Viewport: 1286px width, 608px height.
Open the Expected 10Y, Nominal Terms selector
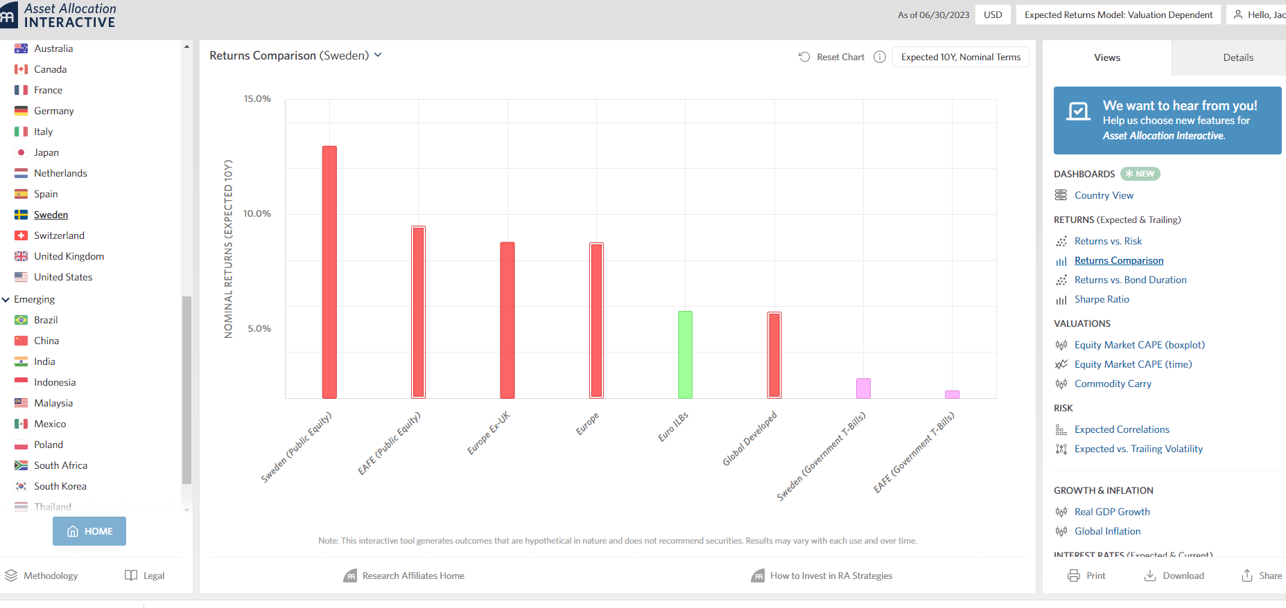960,57
